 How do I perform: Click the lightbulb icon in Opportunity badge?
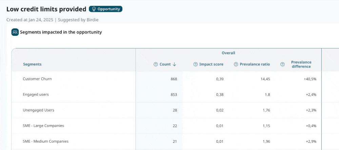(x=94, y=9)
